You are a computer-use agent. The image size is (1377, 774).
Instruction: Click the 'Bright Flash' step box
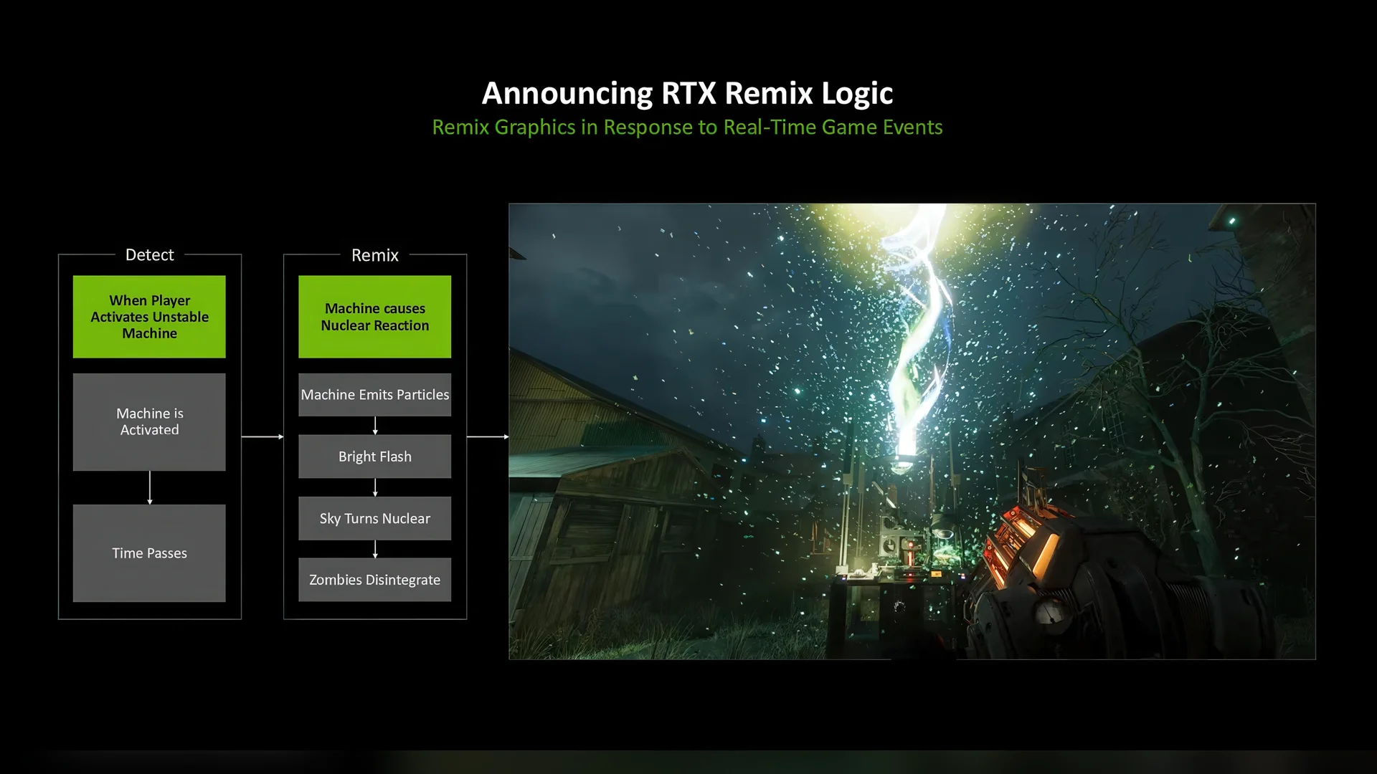tap(374, 457)
